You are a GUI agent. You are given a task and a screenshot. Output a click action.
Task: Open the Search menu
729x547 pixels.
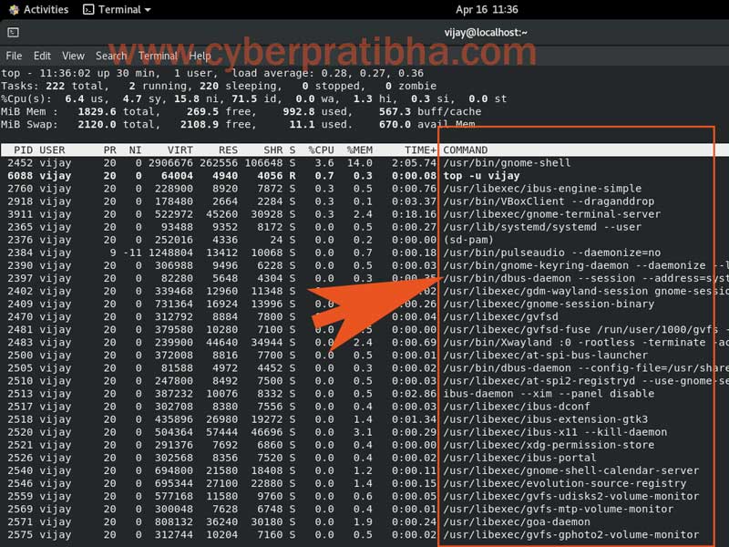[x=111, y=56]
